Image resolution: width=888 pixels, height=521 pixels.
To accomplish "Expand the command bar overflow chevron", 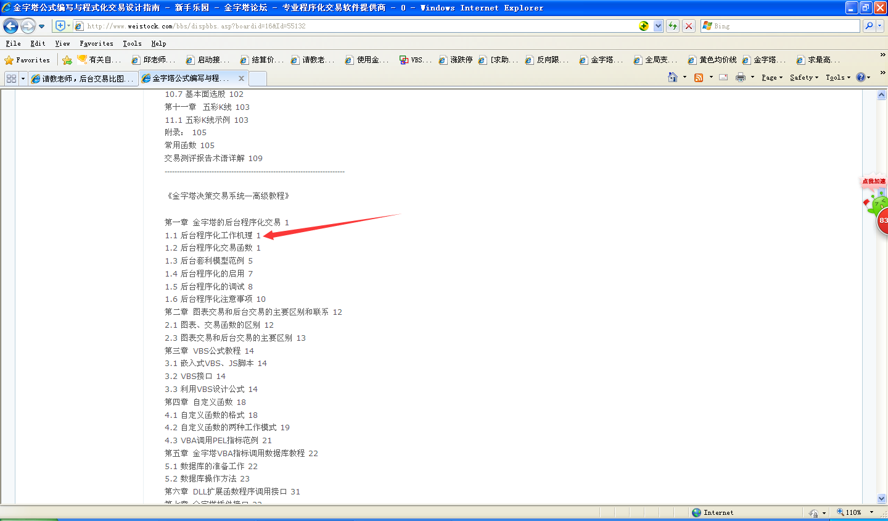I will click(x=882, y=73).
